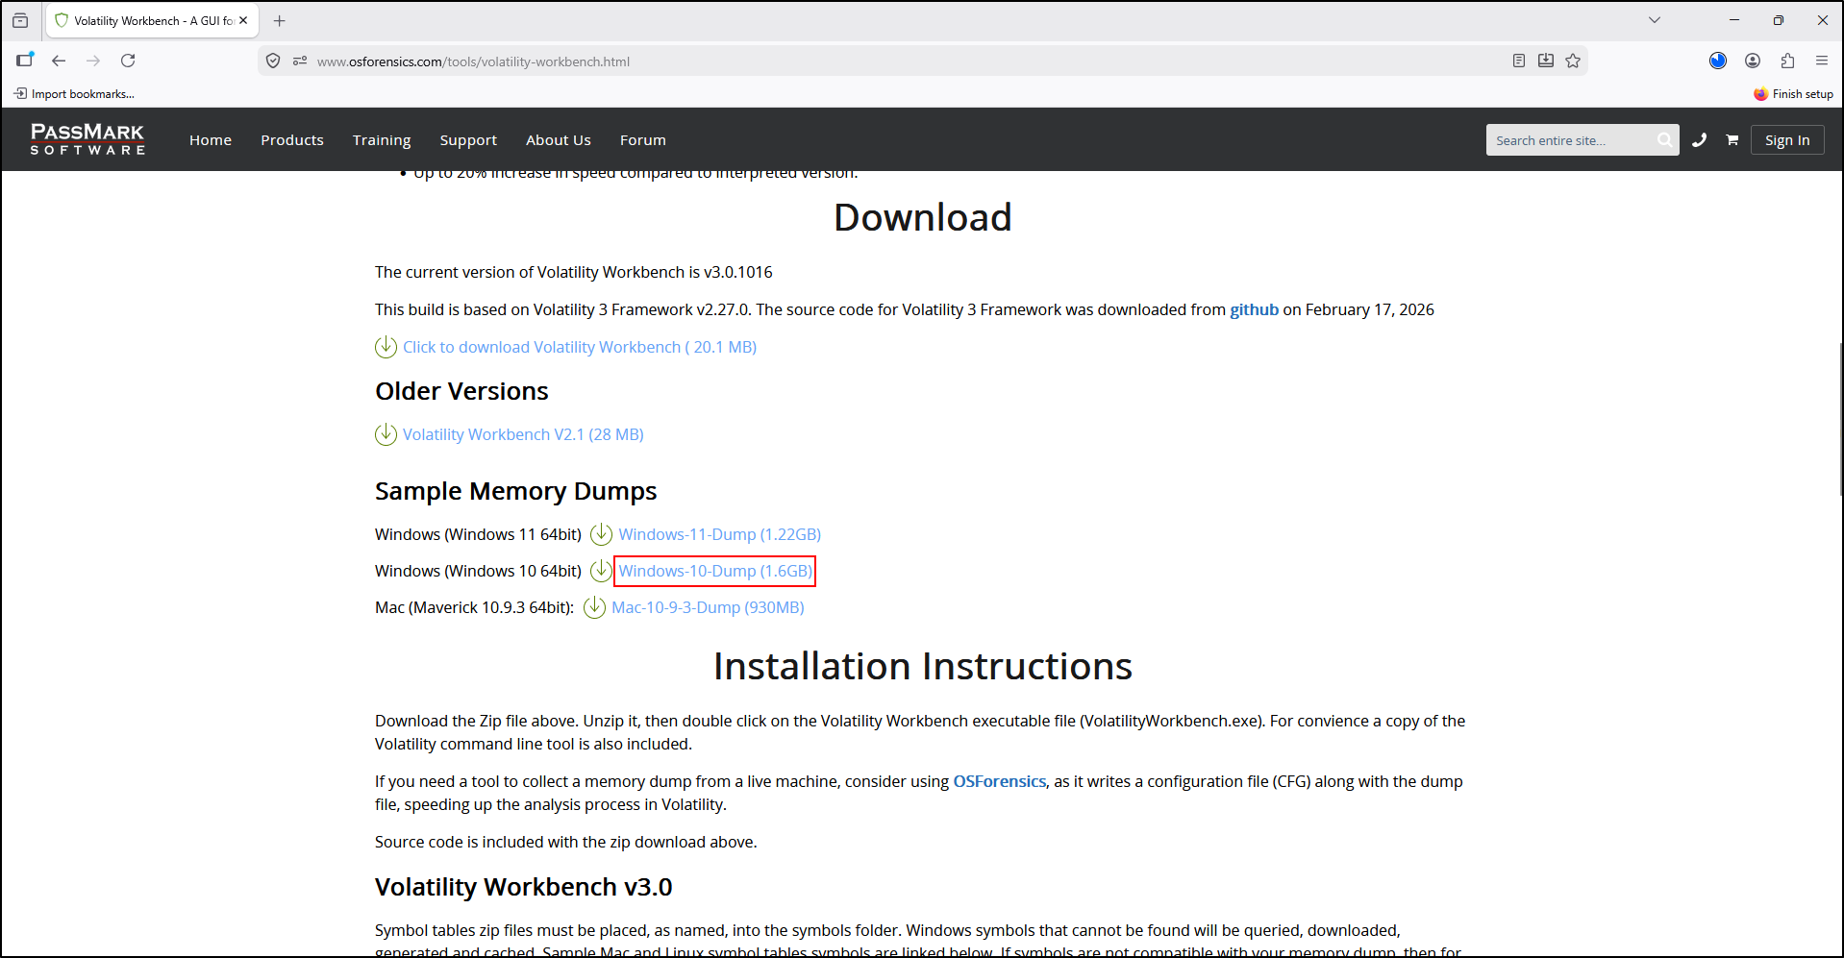The width and height of the screenshot is (1844, 958).
Task: Open the Home menu item
Action: tap(211, 140)
